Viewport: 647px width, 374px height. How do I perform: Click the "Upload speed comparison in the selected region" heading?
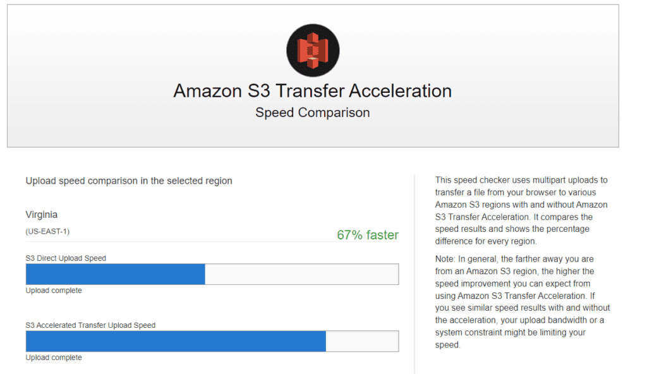tap(129, 181)
